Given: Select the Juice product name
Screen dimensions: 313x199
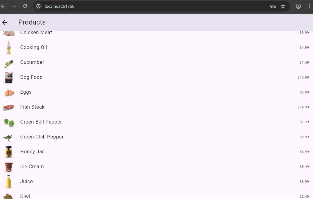Looking at the screenshot, I should [27, 181].
